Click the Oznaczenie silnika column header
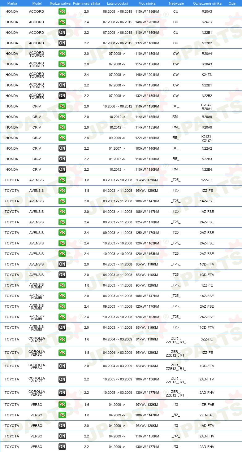The image size is (242, 452). point(207,3)
